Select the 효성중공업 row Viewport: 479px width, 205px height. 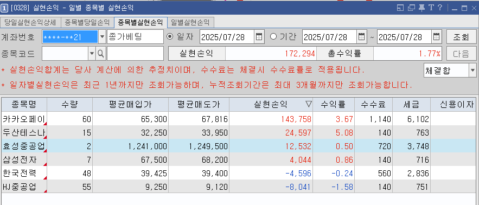238,146
